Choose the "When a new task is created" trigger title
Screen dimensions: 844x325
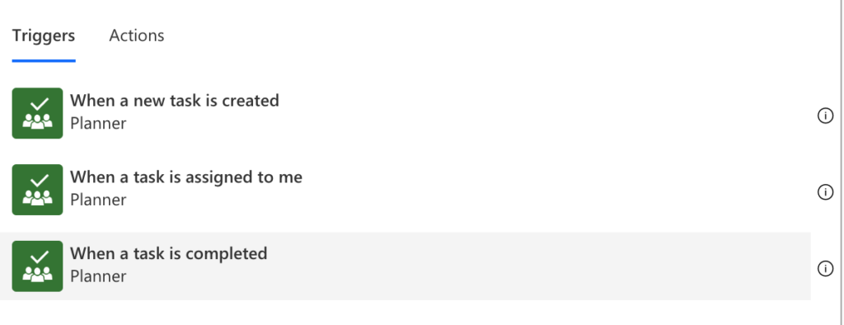point(175,101)
